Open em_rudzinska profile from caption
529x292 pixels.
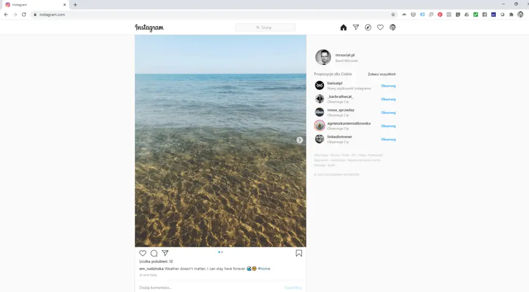(x=151, y=269)
